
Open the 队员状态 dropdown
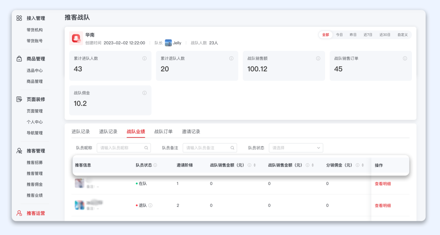point(296,148)
